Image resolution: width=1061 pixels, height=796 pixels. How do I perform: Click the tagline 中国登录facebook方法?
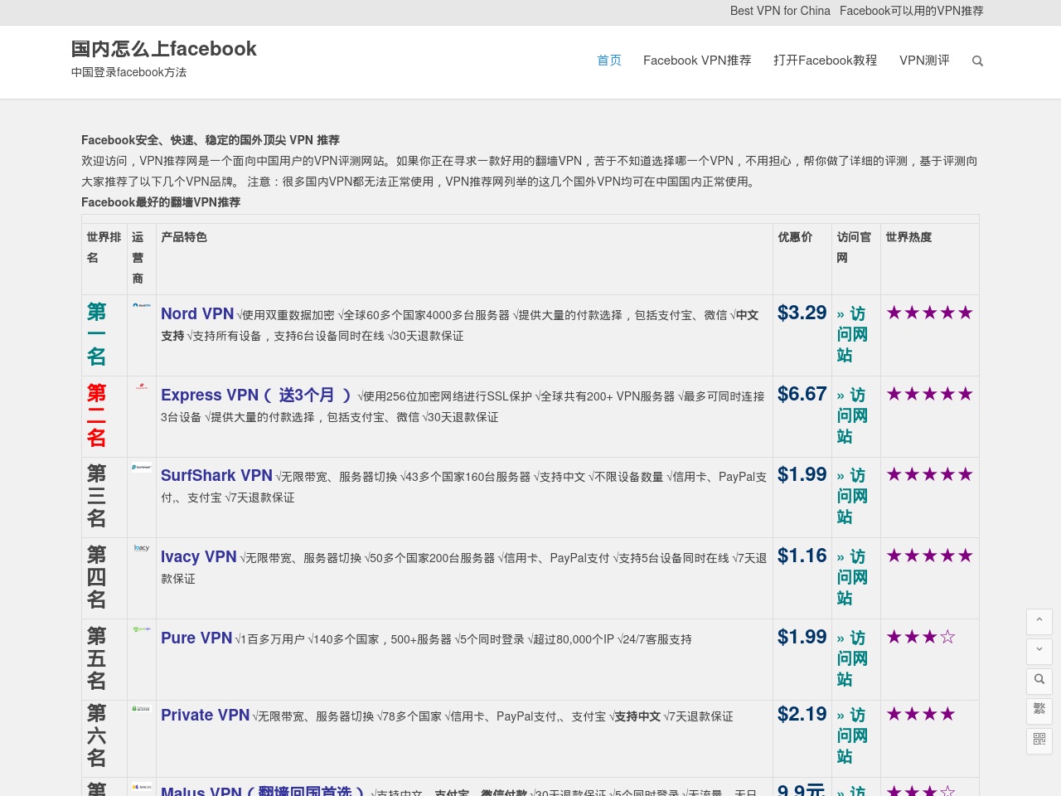(129, 72)
